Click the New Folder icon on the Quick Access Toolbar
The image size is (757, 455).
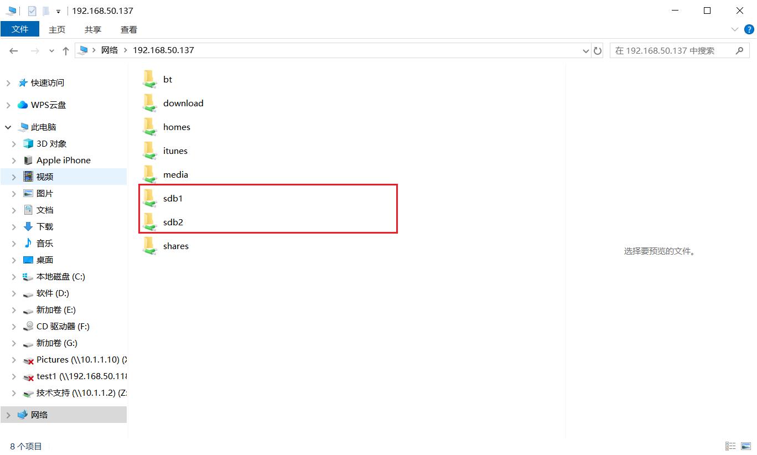click(47, 10)
